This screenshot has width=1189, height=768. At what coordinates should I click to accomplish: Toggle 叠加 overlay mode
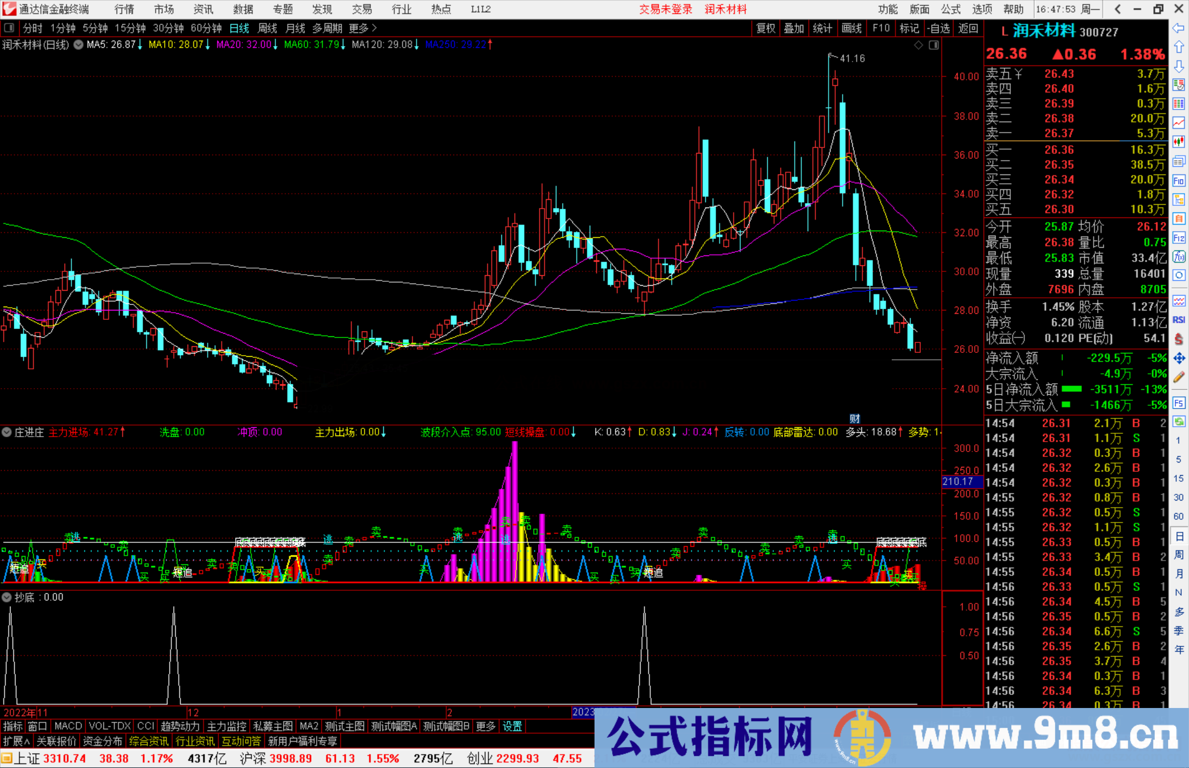point(794,28)
